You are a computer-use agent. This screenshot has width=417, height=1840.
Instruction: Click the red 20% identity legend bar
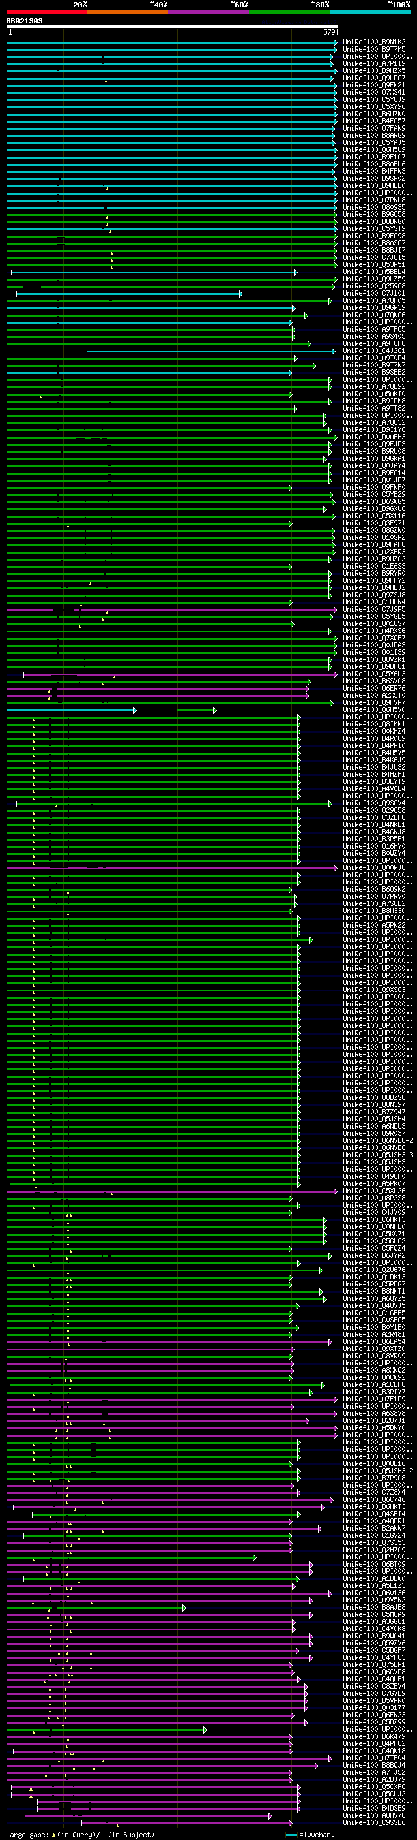[46, 12]
